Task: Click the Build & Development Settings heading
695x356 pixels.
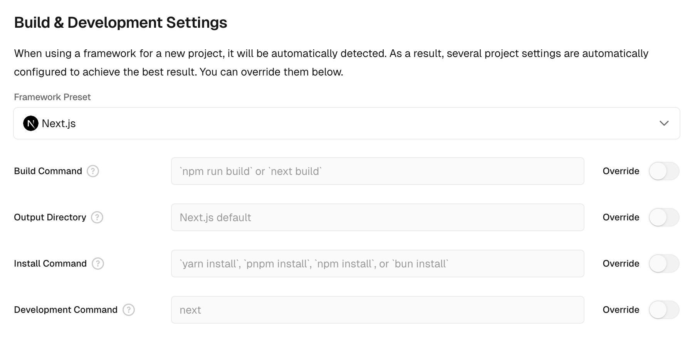Action: coord(121,23)
